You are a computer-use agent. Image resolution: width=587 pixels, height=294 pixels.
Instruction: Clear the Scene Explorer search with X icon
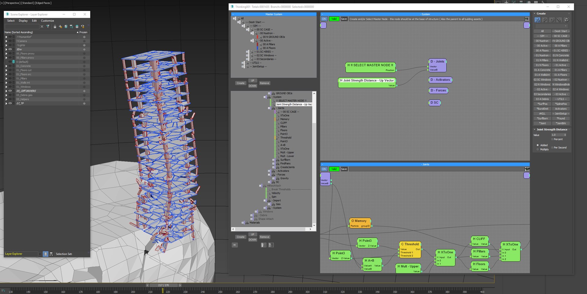tap(42, 27)
